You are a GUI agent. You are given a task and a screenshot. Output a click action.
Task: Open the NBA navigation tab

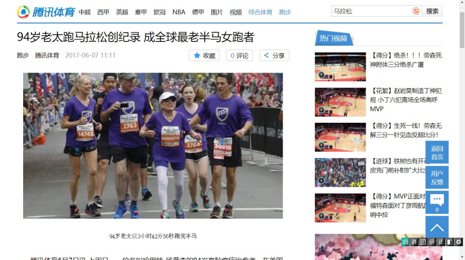(x=178, y=12)
